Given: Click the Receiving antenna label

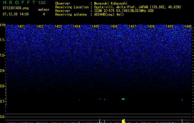Looking at the screenshot, I should tap(71, 14).
